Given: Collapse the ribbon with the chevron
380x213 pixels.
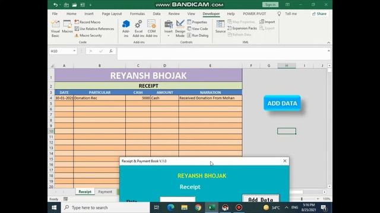Looking at the screenshot, I should pyautogui.click(x=328, y=43).
